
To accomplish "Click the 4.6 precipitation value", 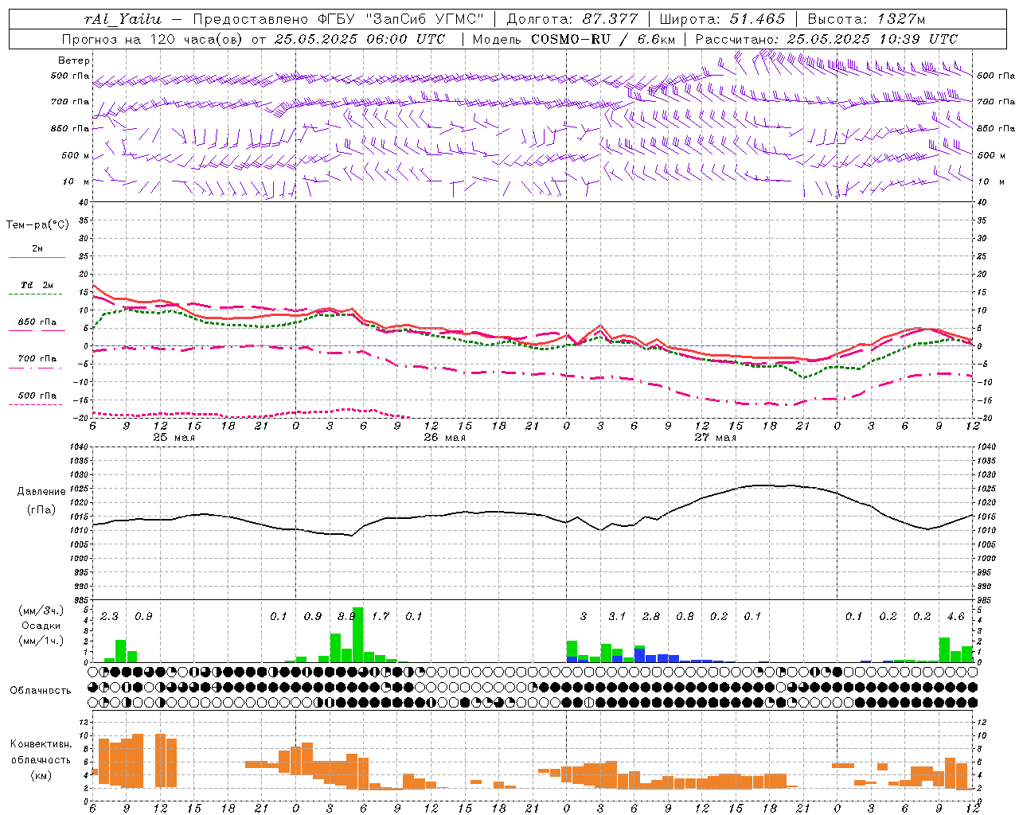I will coord(955,616).
